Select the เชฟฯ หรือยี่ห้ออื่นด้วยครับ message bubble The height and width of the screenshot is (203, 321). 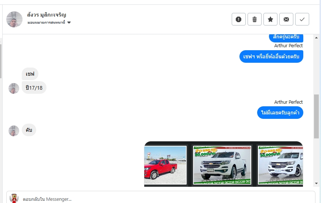[x=271, y=56]
